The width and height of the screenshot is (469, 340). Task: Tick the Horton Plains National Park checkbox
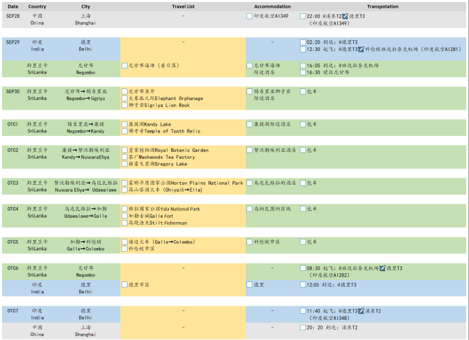pos(124,183)
